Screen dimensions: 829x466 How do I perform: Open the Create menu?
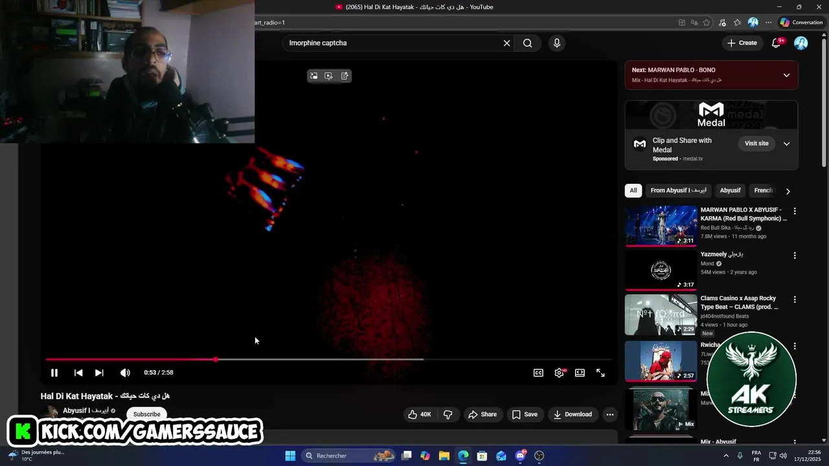click(742, 43)
